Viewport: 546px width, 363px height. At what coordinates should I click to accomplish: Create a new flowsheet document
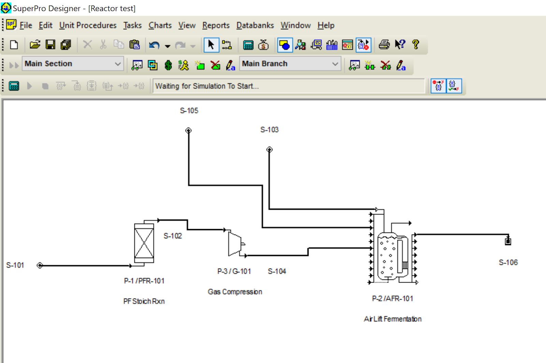[14, 45]
